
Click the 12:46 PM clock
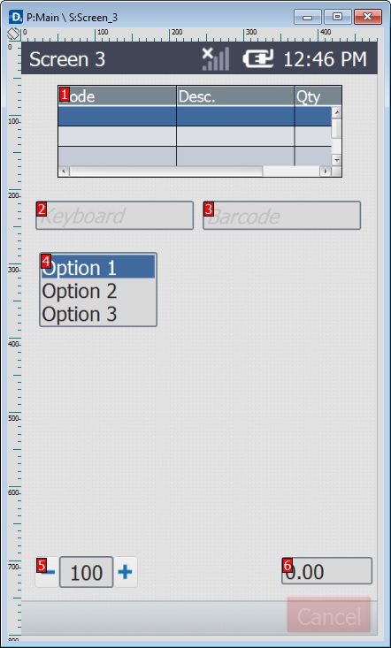325,59
